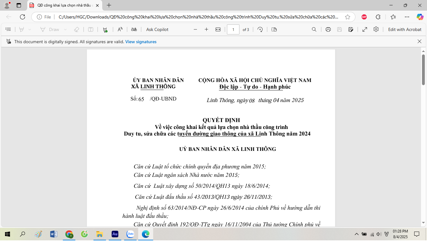Start Read aloud
Screen dimensions: 427x246
pos(120,29)
